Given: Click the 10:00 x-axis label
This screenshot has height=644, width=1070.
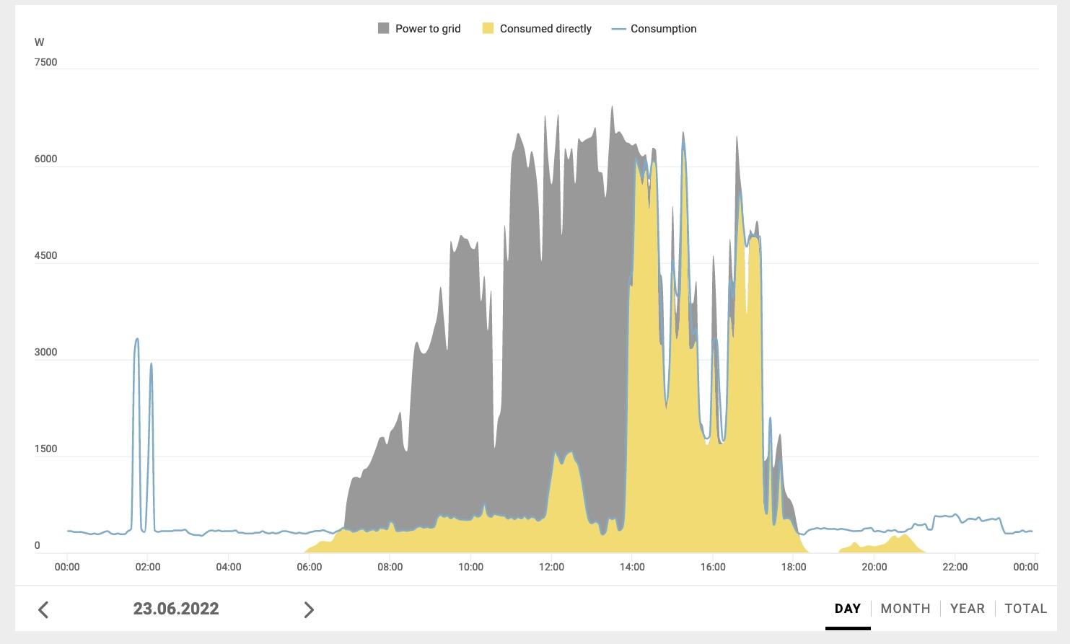Looking at the screenshot, I should (470, 568).
